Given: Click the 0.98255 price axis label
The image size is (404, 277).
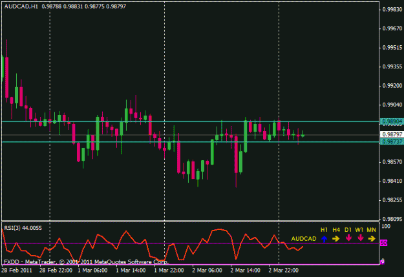Looking at the screenshot, I should (x=392, y=200).
